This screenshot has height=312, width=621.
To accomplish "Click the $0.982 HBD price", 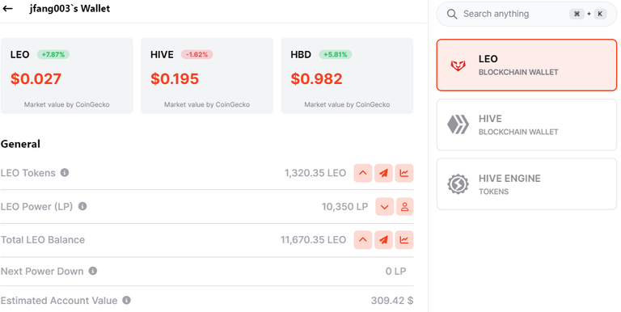I will point(316,78).
